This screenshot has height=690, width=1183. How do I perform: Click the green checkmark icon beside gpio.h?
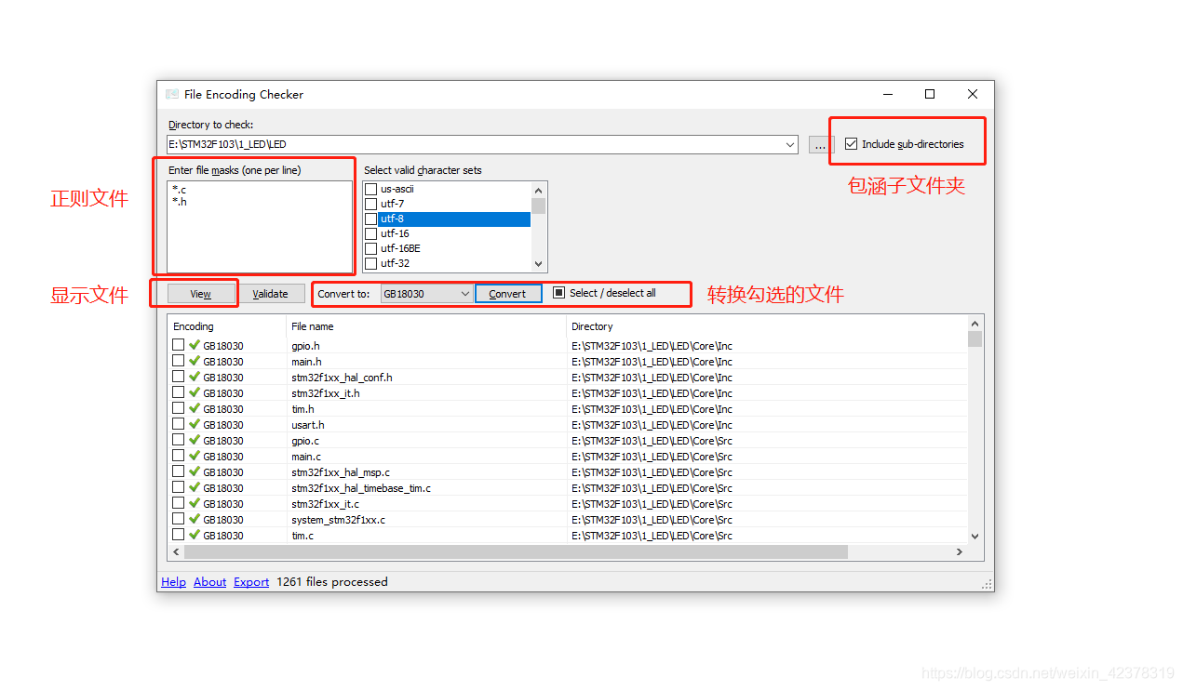[195, 345]
